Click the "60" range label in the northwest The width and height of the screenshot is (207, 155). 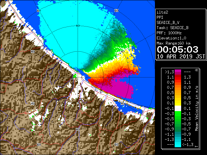(x=39, y=10)
